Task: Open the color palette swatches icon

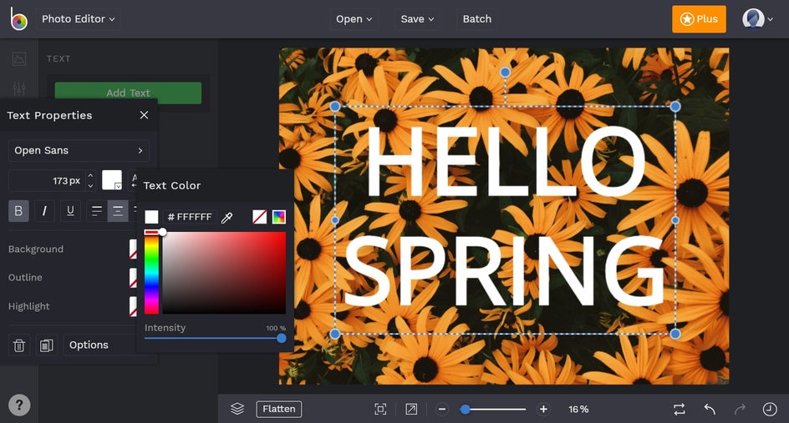Action: tap(279, 217)
